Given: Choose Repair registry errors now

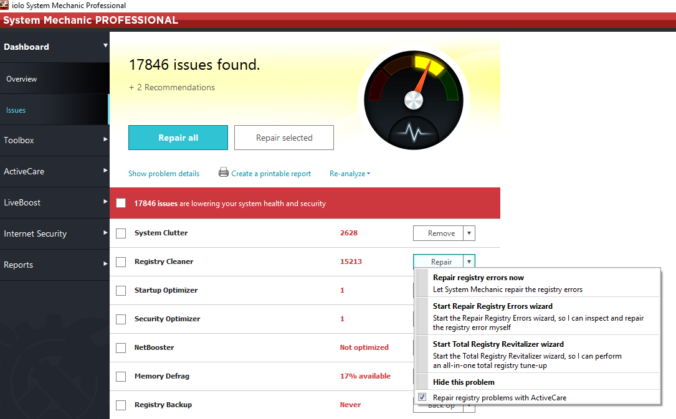Looking at the screenshot, I should [x=478, y=278].
